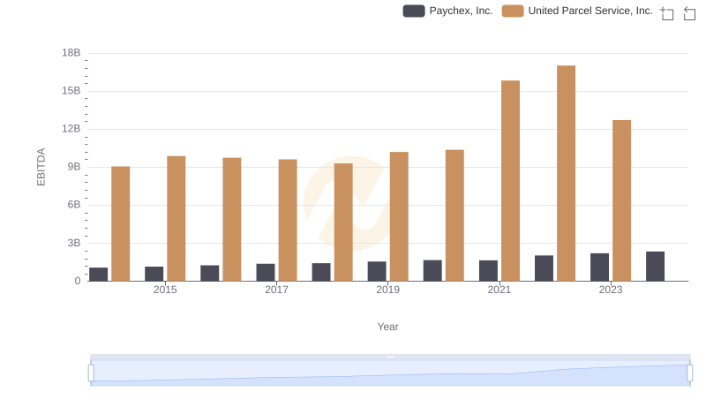Click the Paychex bar for 2021
The width and height of the screenshot is (706, 407).
pos(488,270)
